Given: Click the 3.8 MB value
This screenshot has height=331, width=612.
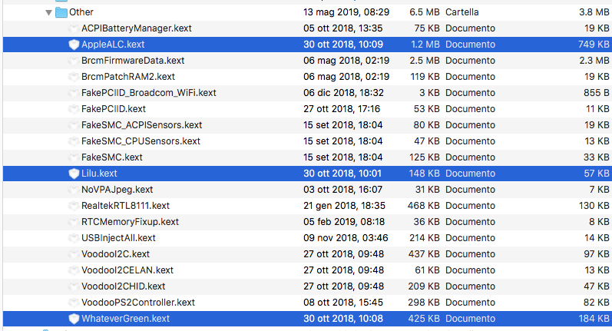Looking at the screenshot, I should 594,12.
